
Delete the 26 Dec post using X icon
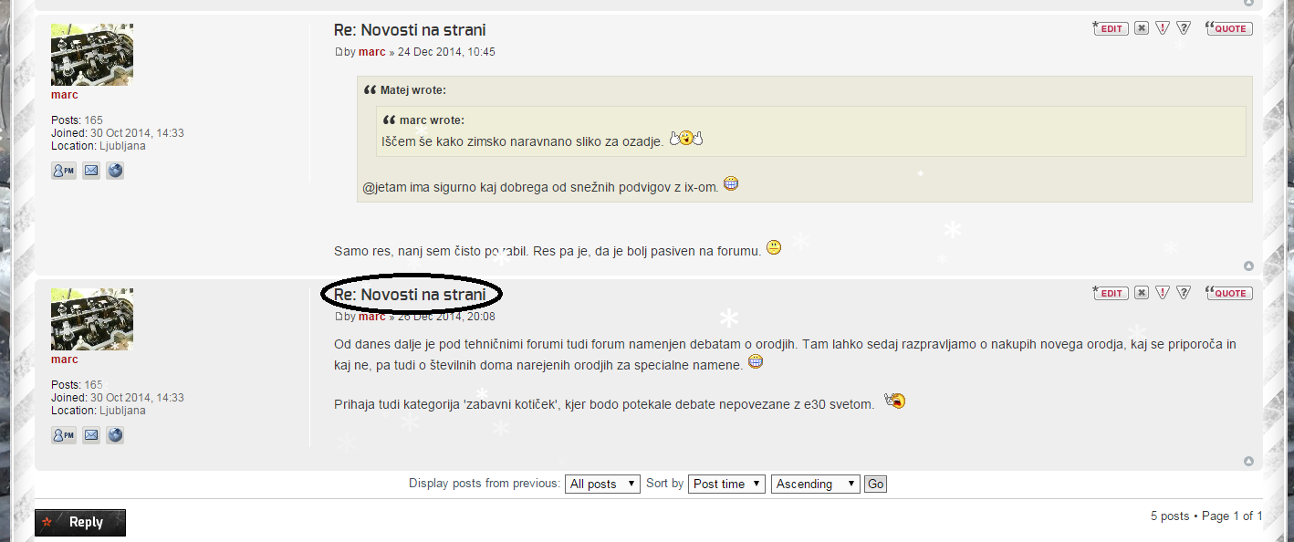(1142, 293)
